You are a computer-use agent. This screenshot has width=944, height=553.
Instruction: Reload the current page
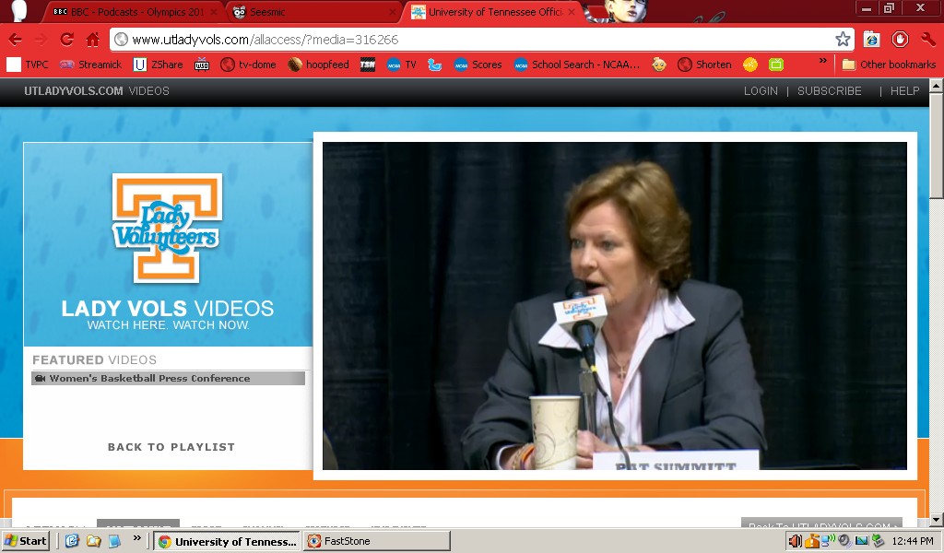point(66,40)
